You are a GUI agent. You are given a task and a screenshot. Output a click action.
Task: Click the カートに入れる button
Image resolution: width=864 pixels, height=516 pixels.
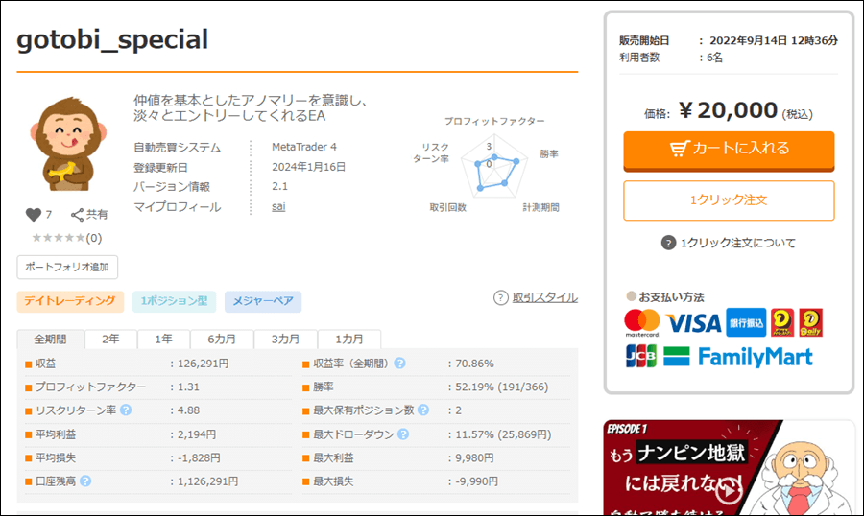pos(729,150)
